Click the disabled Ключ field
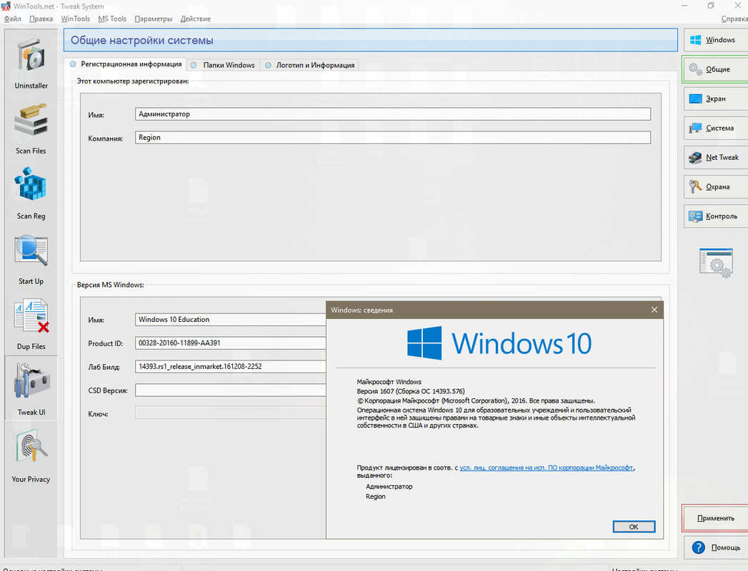The height and width of the screenshot is (571, 748). (x=231, y=413)
